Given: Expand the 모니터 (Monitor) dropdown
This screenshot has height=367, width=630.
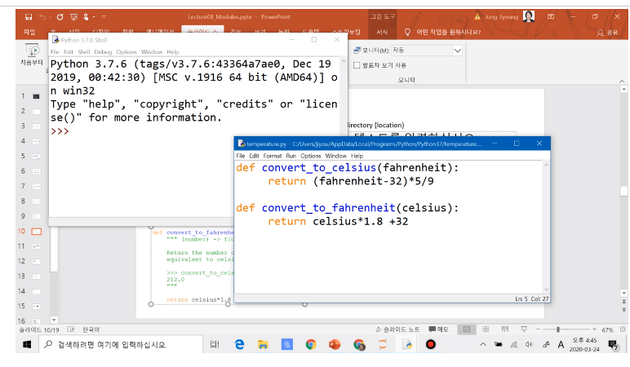Looking at the screenshot, I should point(457,51).
